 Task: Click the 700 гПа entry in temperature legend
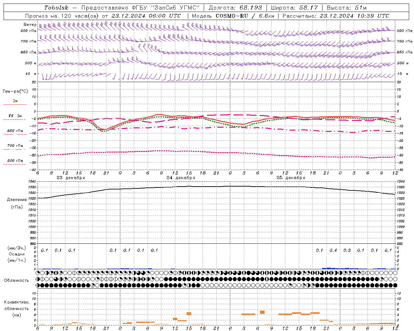(15, 146)
